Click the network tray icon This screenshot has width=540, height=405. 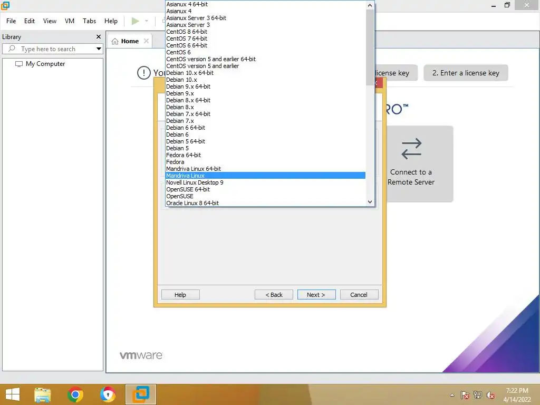[x=478, y=395]
